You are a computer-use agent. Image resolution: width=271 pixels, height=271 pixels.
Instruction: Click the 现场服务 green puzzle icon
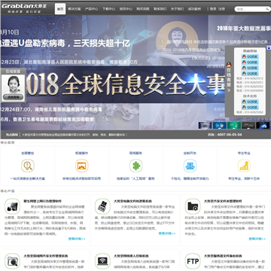[x=136, y=166]
